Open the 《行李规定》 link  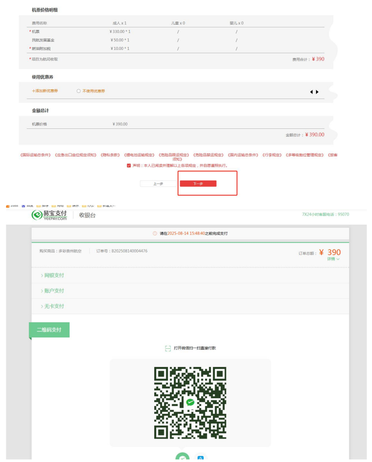272,155
